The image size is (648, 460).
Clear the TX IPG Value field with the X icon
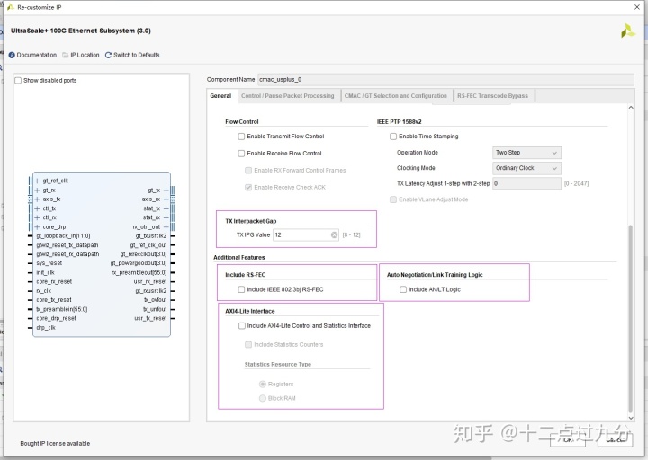point(334,234)
